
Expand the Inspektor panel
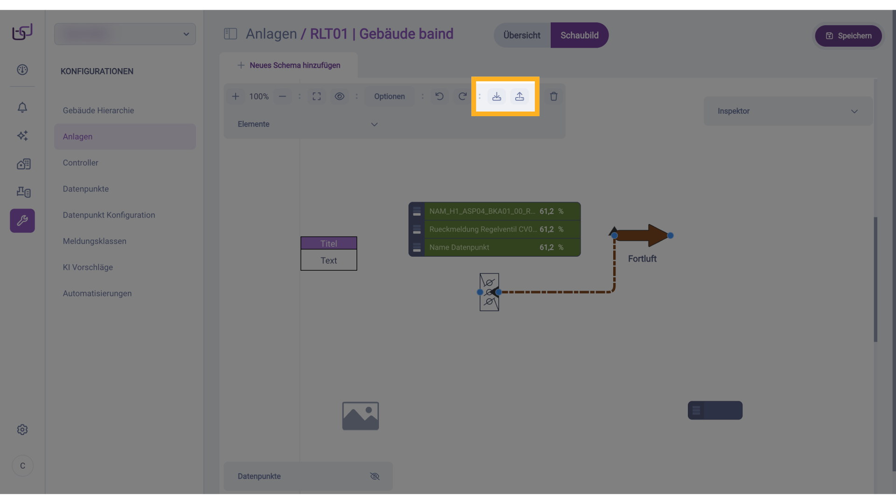tap(854, 112)
